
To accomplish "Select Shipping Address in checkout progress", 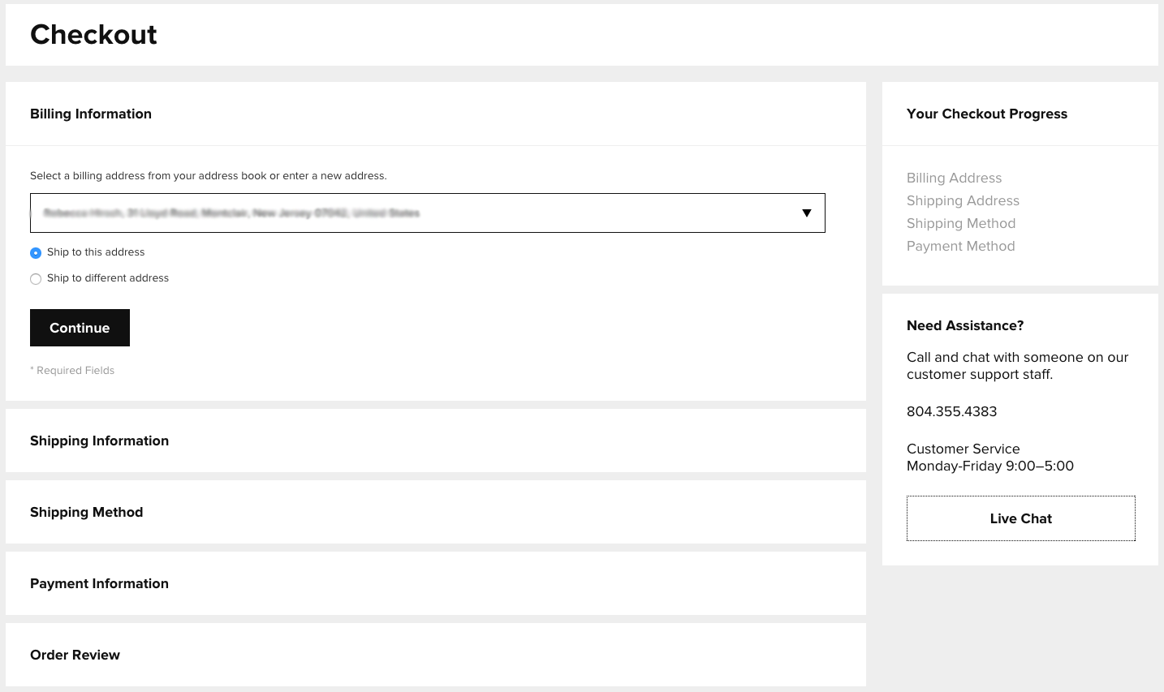I will point(963,200).
